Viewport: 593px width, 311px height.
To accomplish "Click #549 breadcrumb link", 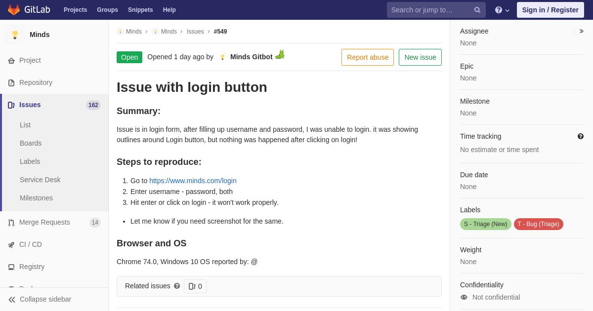I will pos(220,32).
